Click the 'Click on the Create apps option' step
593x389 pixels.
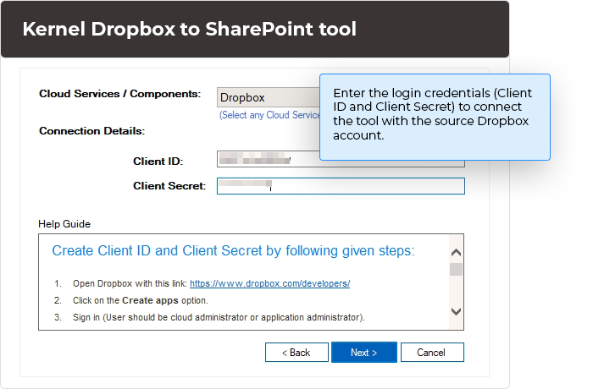pyautogui.click(x=141, y=300)
